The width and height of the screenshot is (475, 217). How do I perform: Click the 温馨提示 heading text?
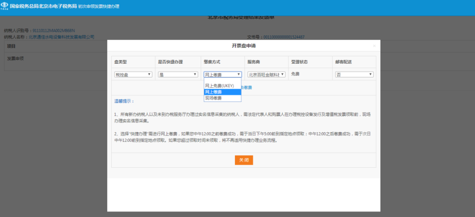click(x=124, y=101)
